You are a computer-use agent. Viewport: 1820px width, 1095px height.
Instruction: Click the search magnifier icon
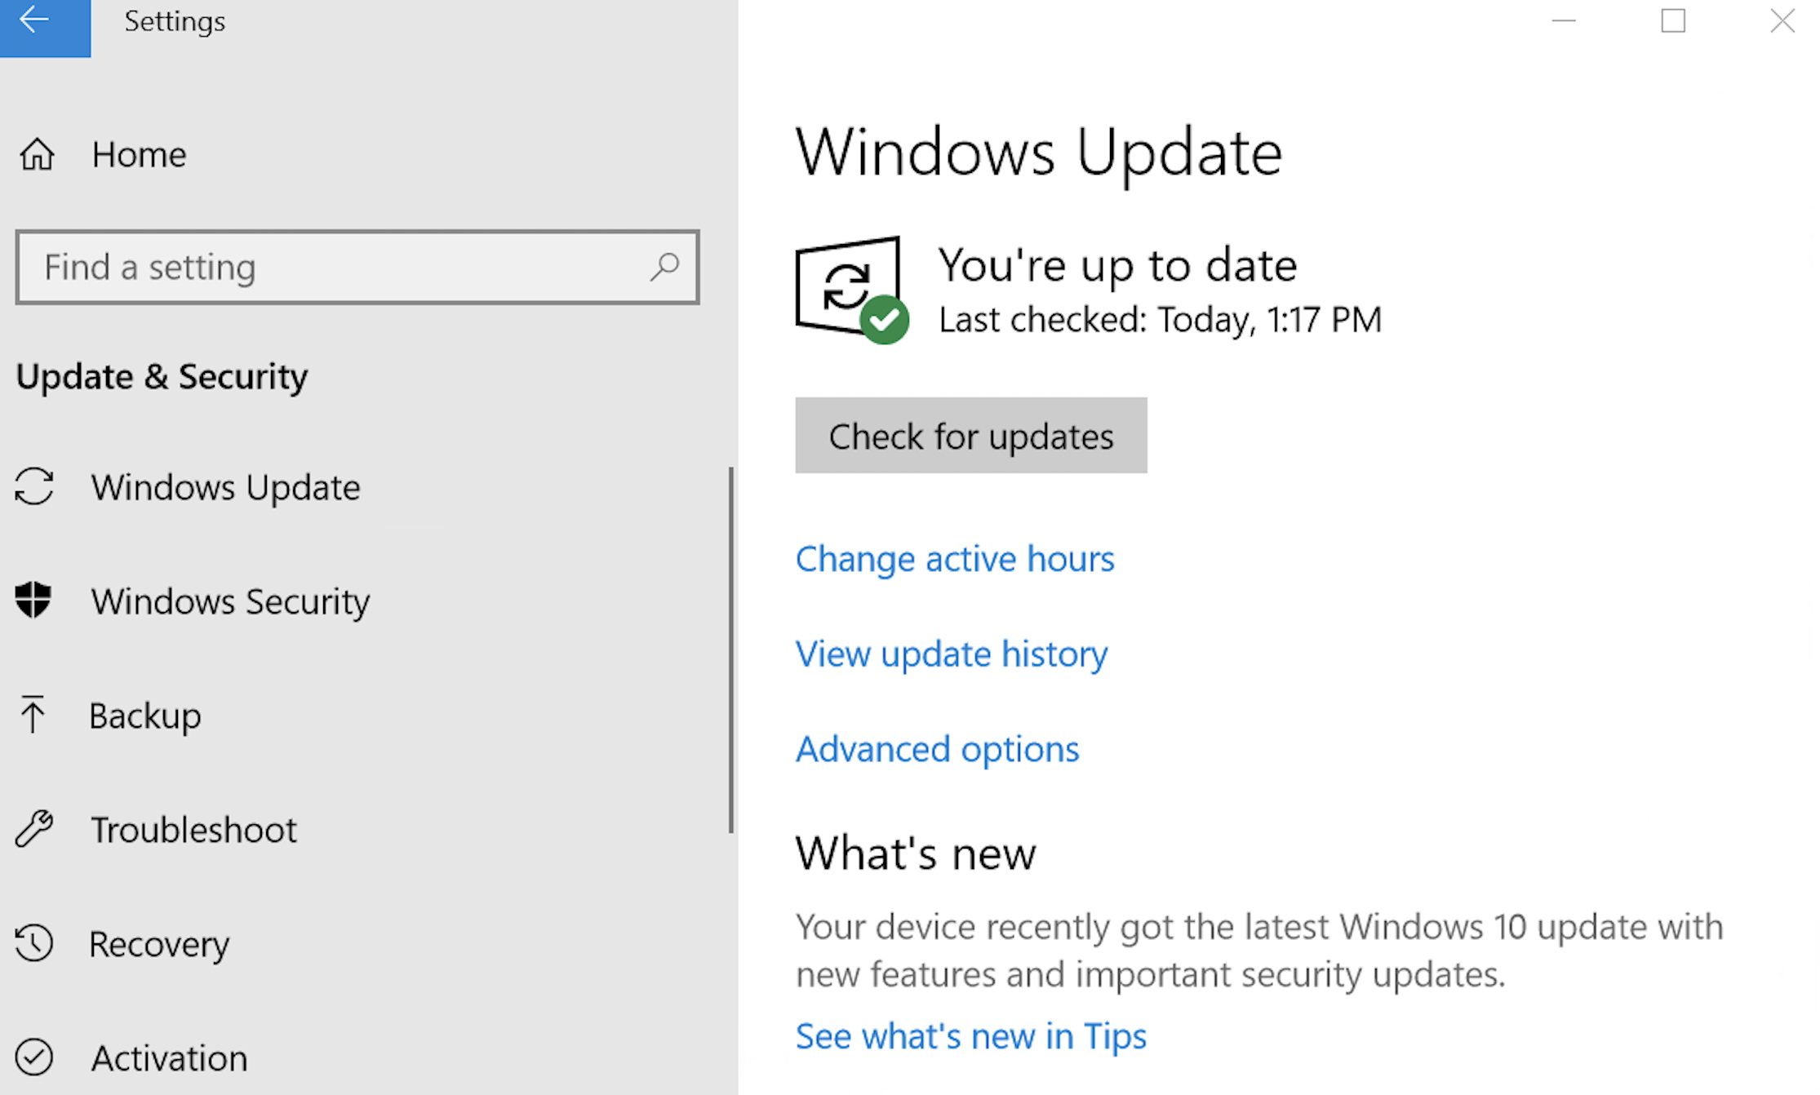[665, 267]
